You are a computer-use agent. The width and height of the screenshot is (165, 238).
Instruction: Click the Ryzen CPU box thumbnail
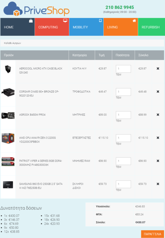click(8, 138)
